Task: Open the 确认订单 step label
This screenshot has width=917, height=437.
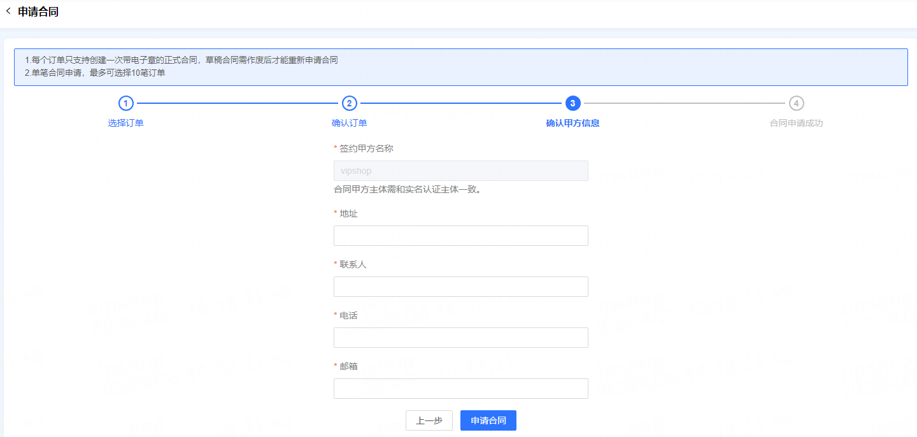Action: click(350, 123)
